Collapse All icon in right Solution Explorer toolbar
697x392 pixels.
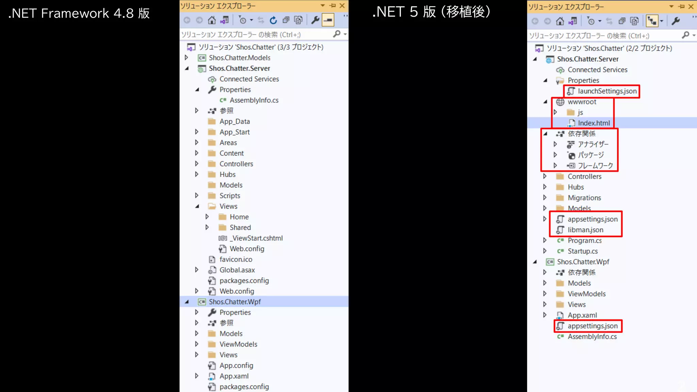tap(622, 21)
